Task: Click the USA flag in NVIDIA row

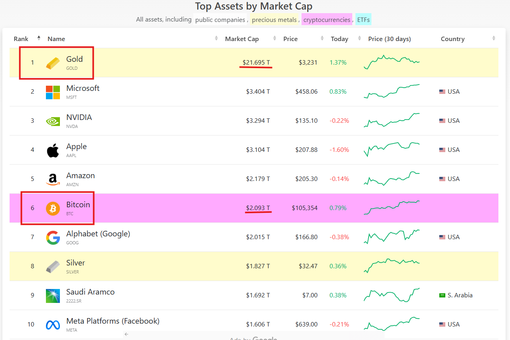Action: 442,121
